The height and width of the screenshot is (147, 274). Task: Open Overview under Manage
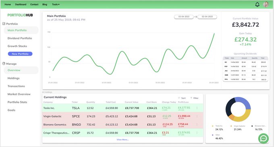(21, 70)
